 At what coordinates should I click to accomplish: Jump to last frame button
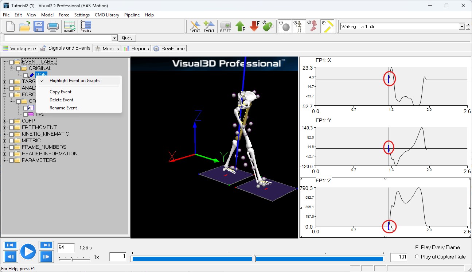coord(46,245)
